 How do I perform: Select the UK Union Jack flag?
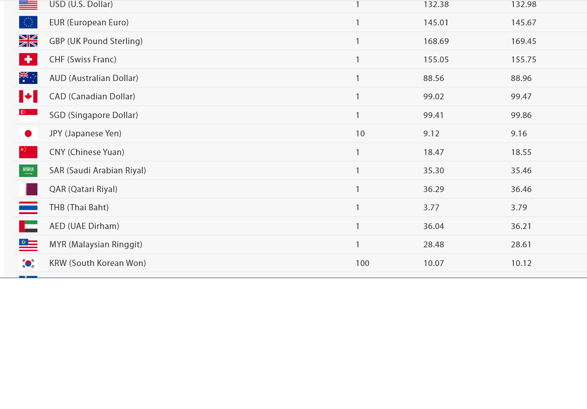(28, 41)
